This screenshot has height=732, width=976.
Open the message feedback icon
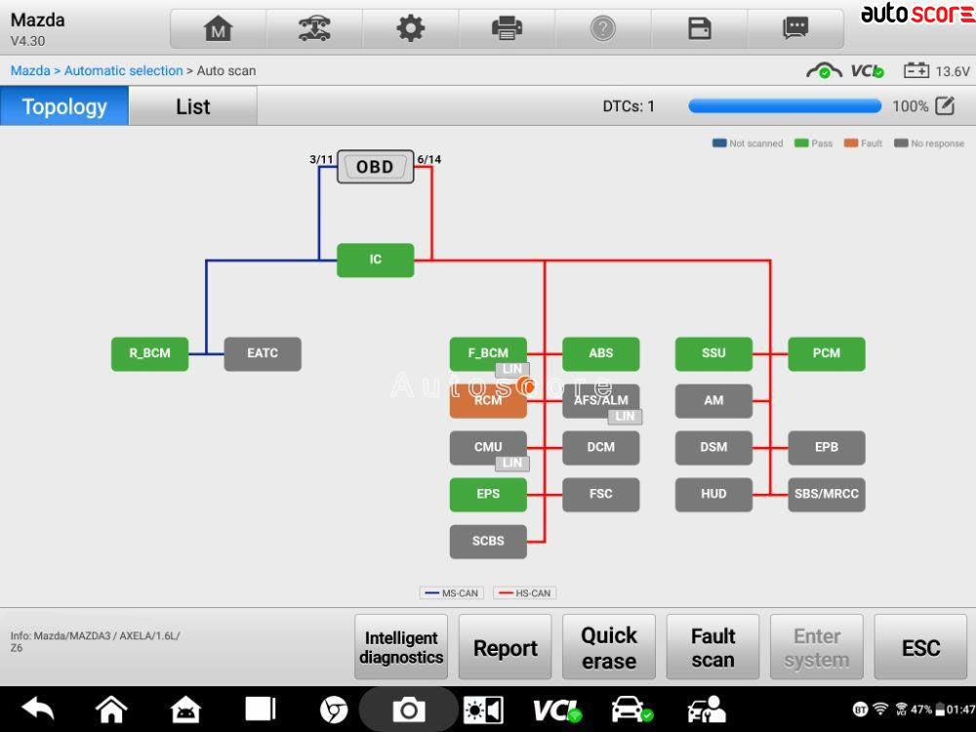(795, 29)
